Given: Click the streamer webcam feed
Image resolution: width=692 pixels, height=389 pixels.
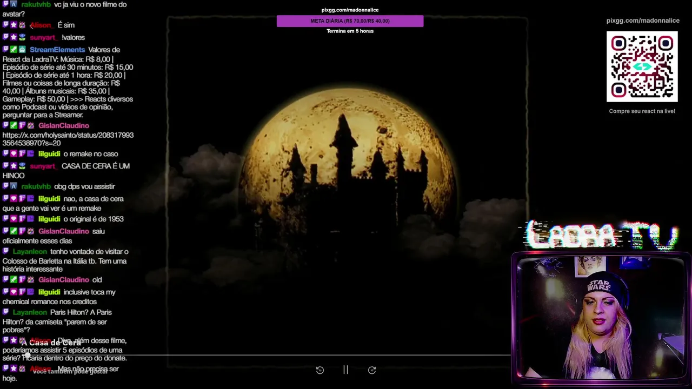Looking at the screenshot, I should (600, 317).
